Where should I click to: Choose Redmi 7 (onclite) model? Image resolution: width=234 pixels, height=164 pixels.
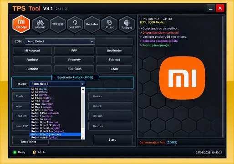[x=56, y=116]
